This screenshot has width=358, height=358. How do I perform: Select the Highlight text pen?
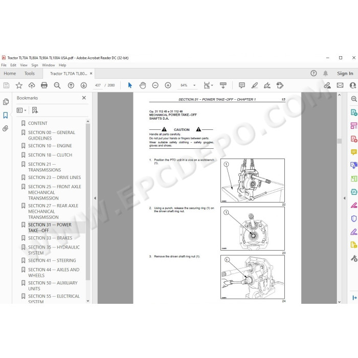[x=255, y=85]
